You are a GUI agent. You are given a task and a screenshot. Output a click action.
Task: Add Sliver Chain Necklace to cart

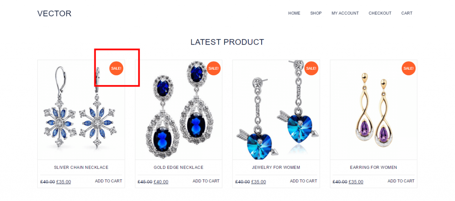click(108, 181)
